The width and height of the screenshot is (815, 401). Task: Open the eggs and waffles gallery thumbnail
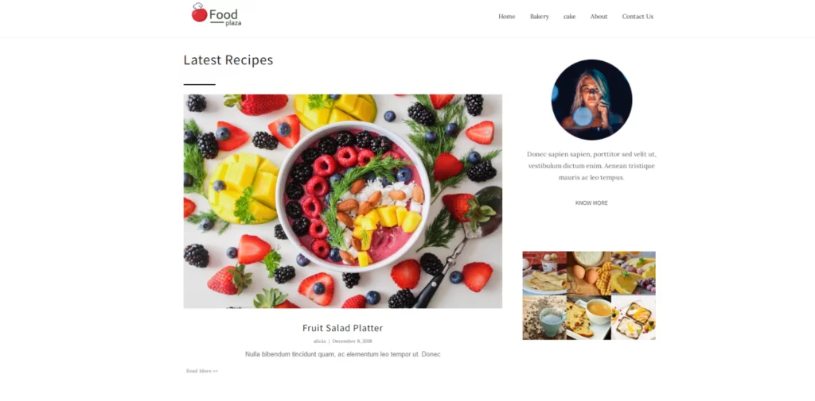pyautogui.click(x=589, y=273)
